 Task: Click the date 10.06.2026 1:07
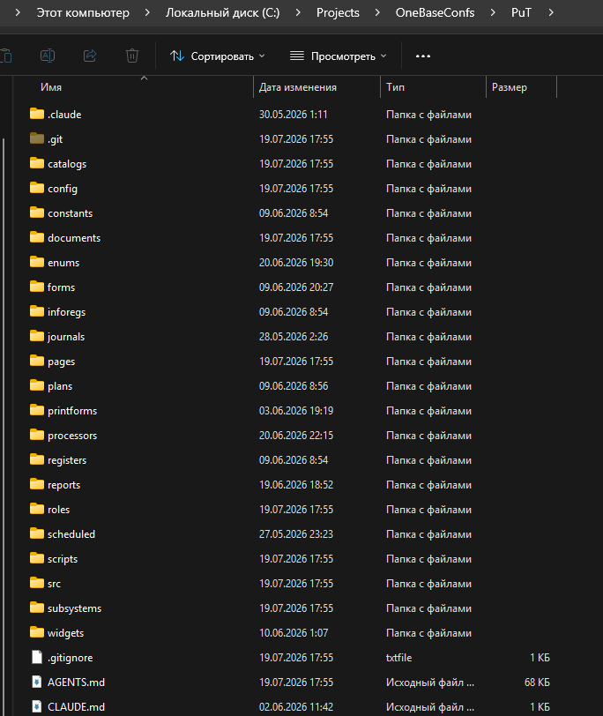(x=293, y=633)
